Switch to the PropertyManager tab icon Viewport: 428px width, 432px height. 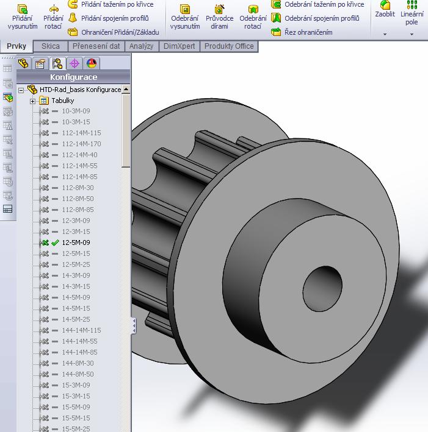click(40, 63)
